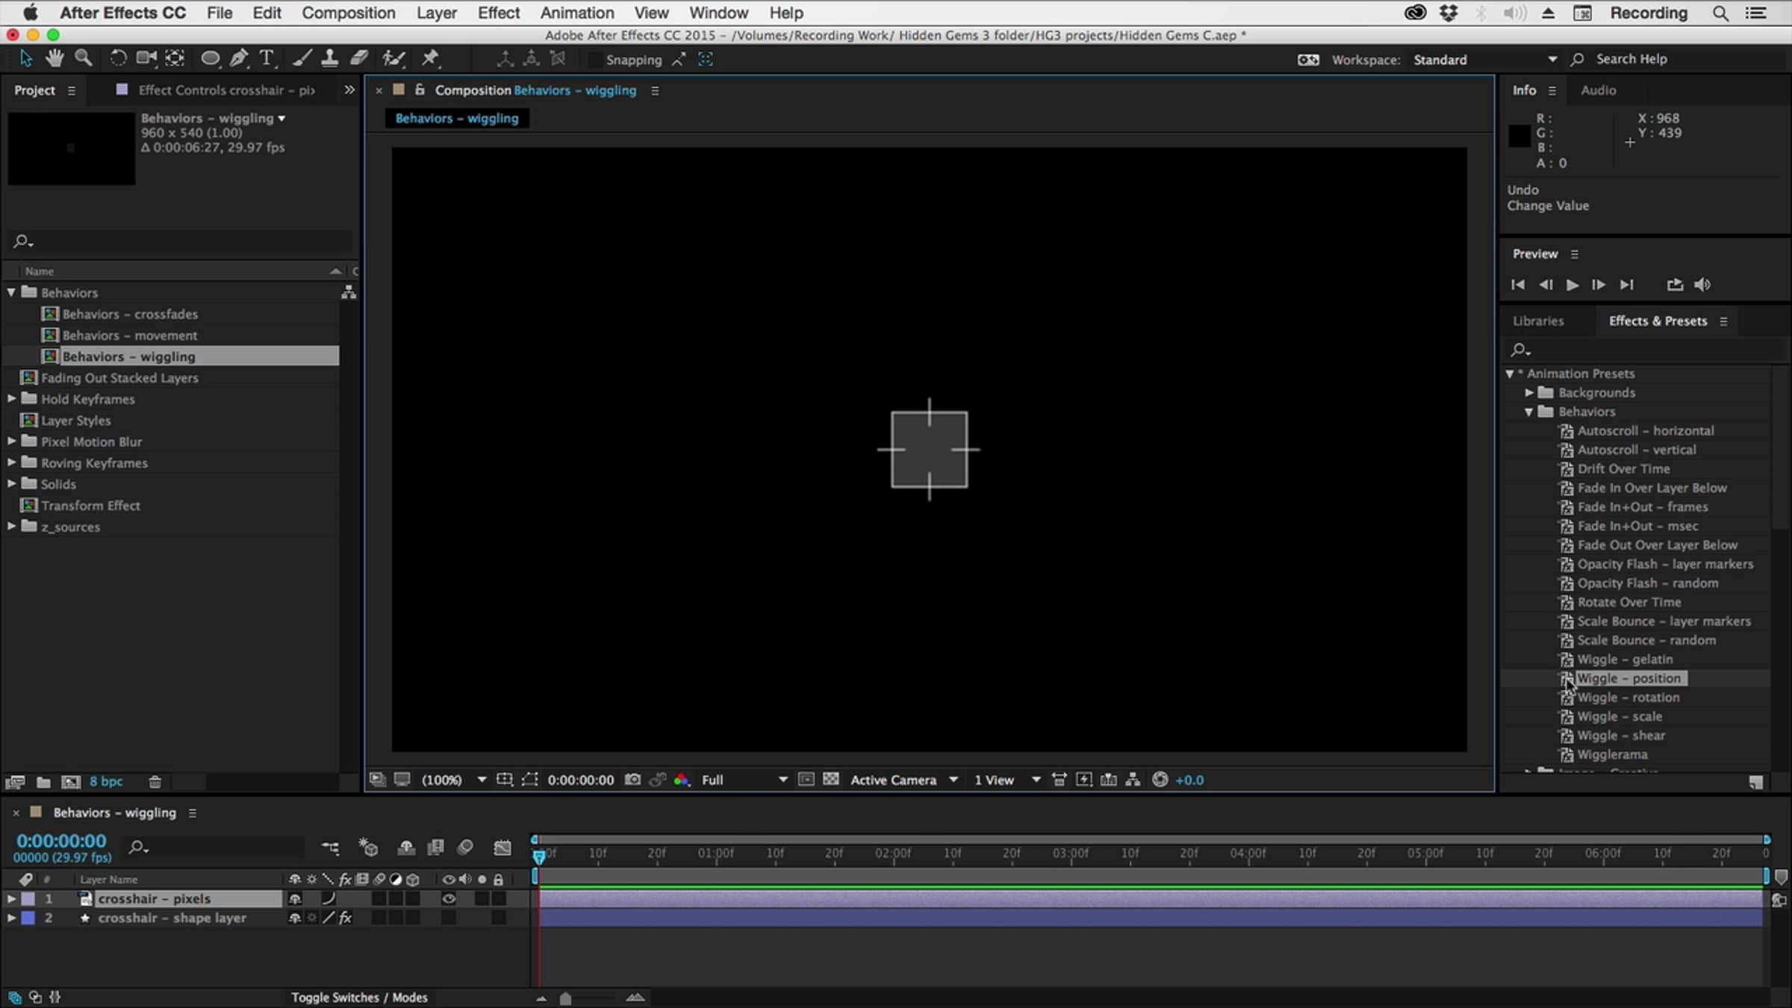
Task: Select the Hand tool
Action: point(54,58)
